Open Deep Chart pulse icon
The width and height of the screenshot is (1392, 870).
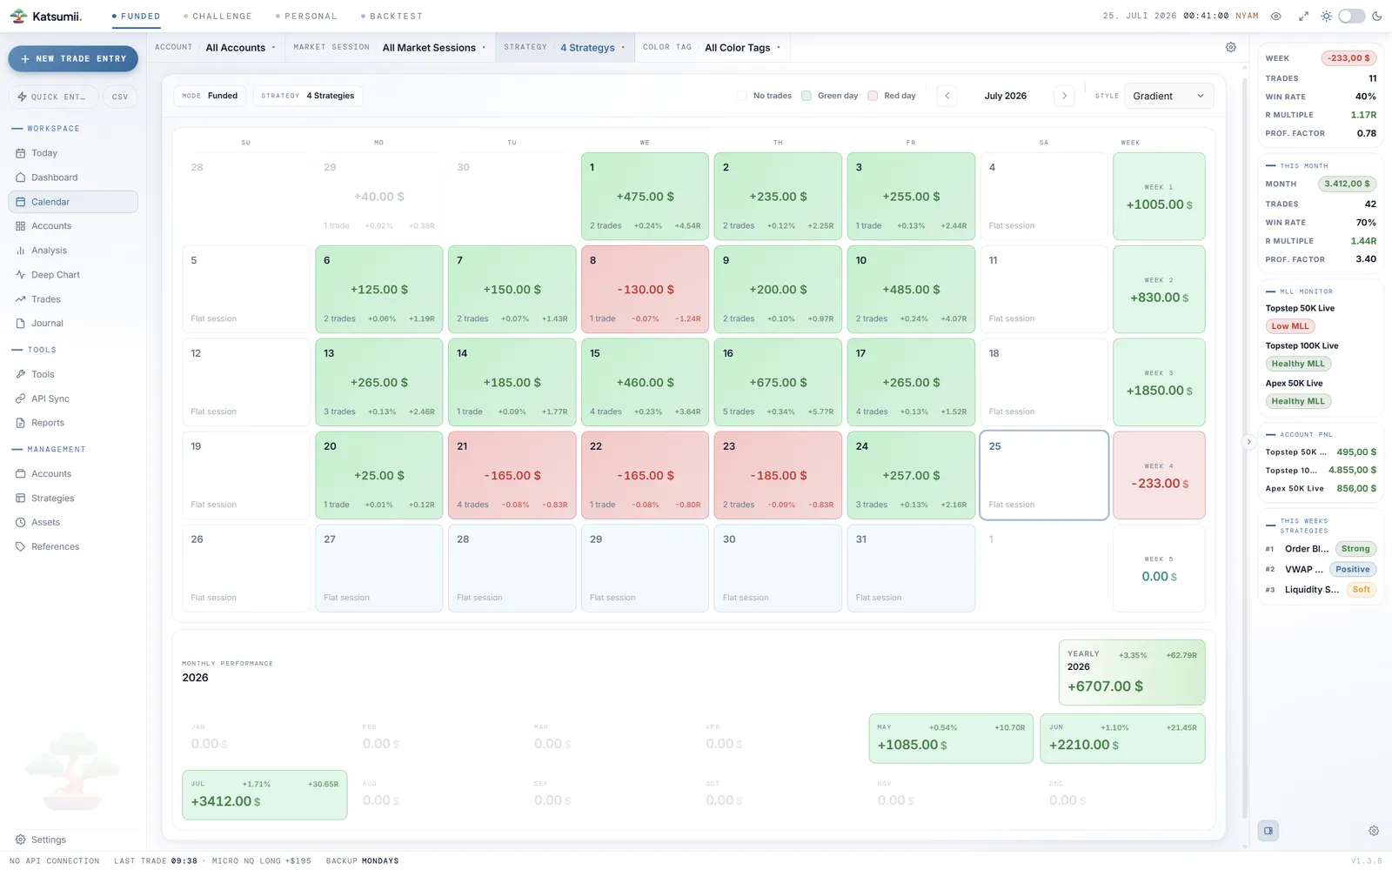20,275
